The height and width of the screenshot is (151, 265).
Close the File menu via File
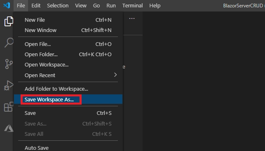pos(21,6)
